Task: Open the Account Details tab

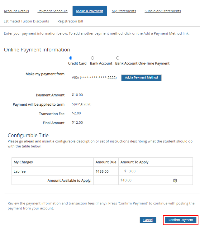Action: pos(16,11)
